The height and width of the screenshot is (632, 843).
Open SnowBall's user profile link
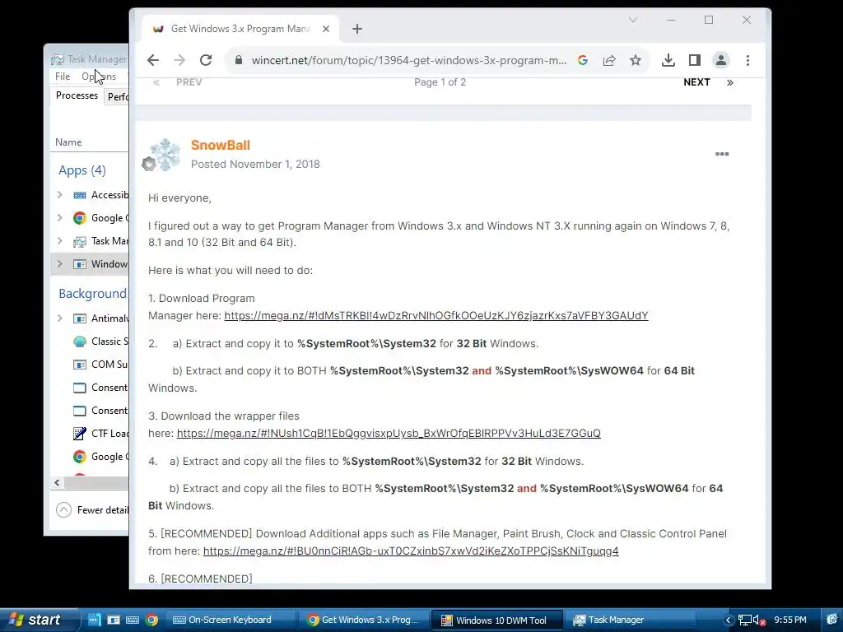click(x=221, y=145)
